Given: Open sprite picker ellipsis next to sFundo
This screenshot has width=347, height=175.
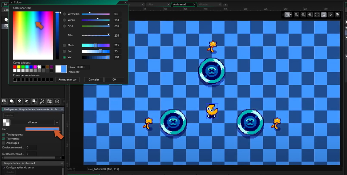Looking at the screenshot, I should [57, 122].
